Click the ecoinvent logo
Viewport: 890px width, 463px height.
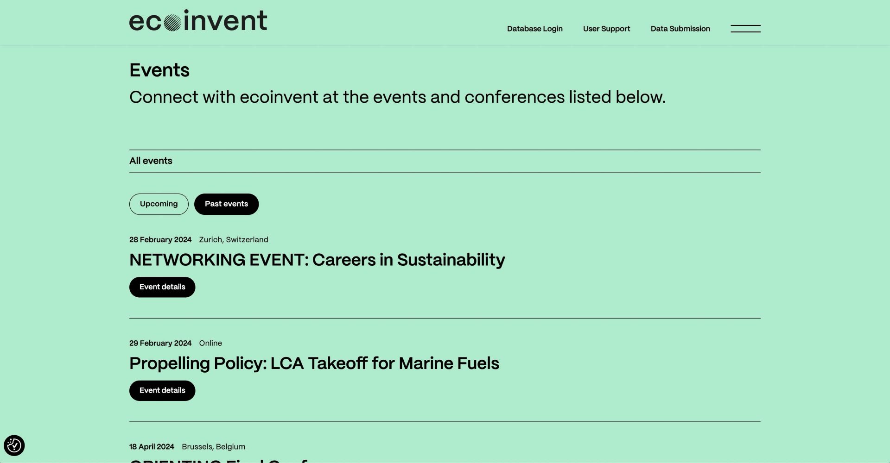[198, 21]
